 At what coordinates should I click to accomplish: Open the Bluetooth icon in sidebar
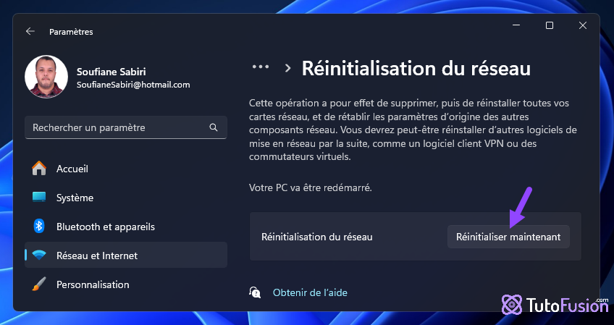point(39,226)
